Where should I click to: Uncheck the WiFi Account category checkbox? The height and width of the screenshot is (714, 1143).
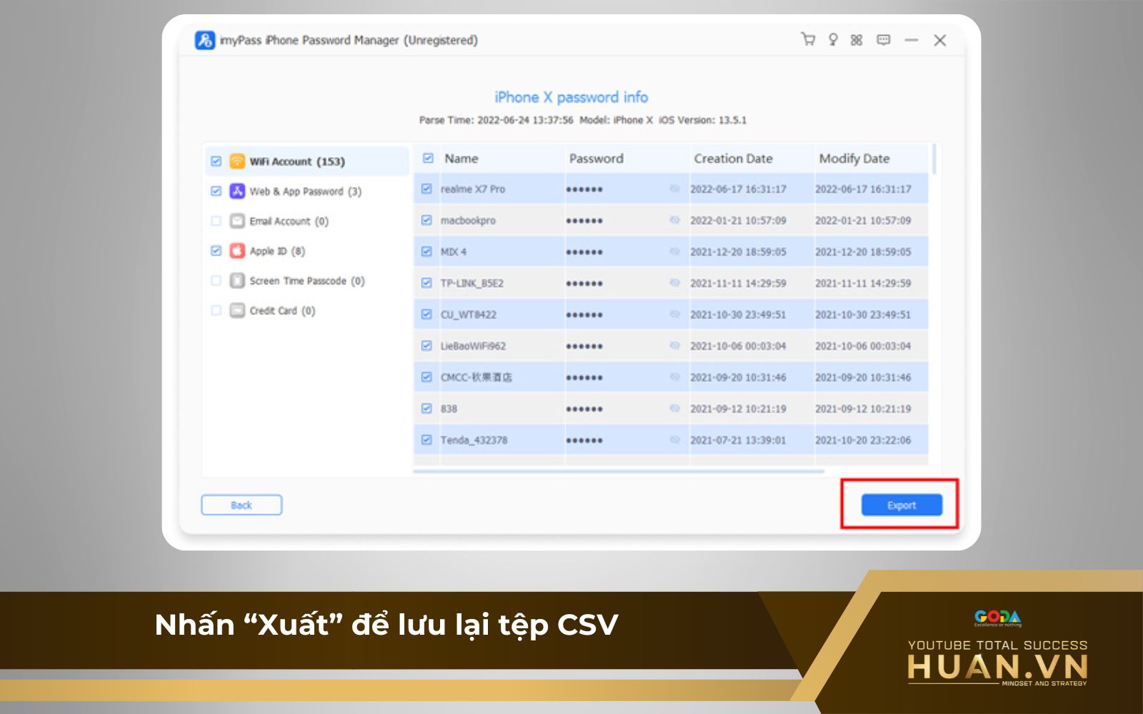216,161
